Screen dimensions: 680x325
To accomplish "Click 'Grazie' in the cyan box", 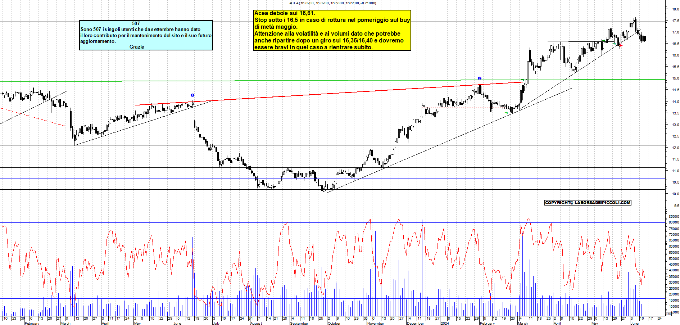I will click(x=137, y=47).
